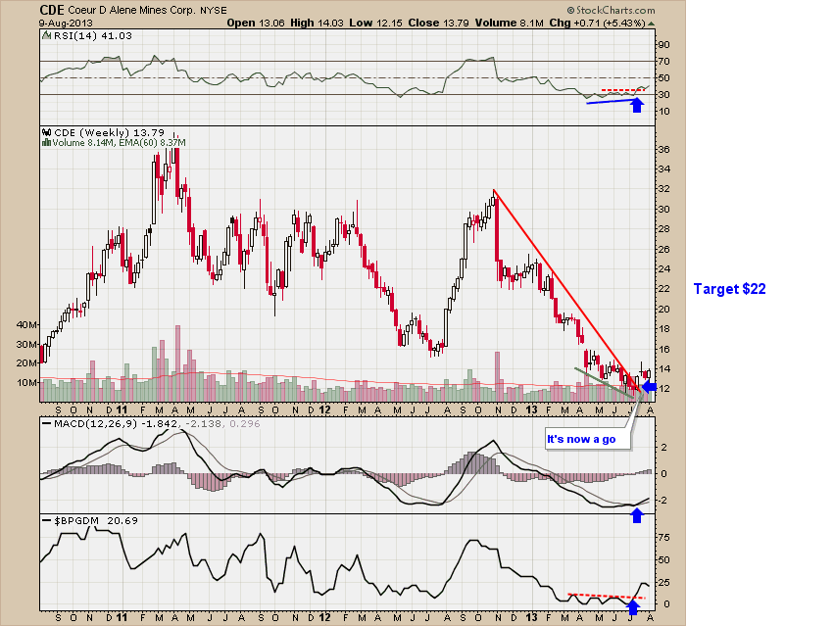Image resolution: width=833 pixels, height=626 pixels.
Task: Click the Open 13.06 value
Action: [256, 24]
